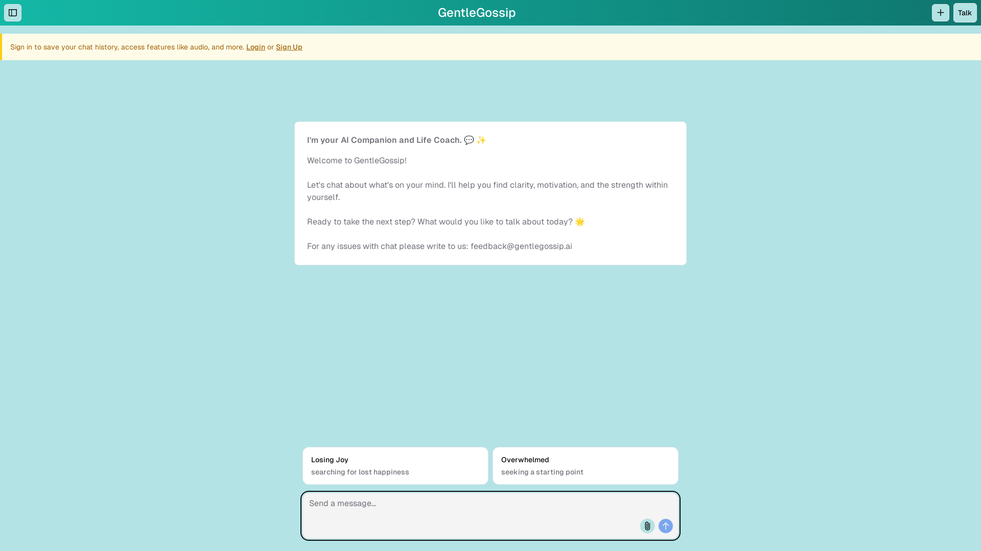Click the GentleGossip title
Viewport: 981px width, 551px height.
tap(477, 13)
